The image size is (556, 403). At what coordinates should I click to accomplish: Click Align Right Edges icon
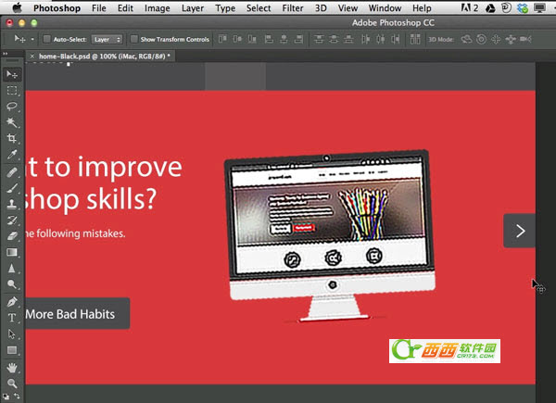[x=298, y=39]
